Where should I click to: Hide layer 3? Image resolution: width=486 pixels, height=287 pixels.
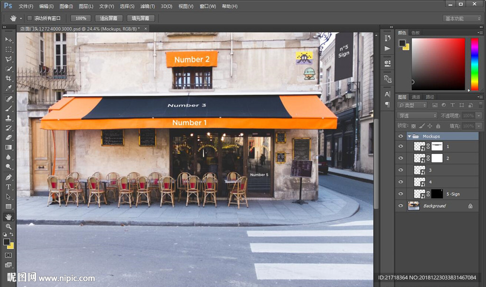pyautogui.click(x=401, y=170)
